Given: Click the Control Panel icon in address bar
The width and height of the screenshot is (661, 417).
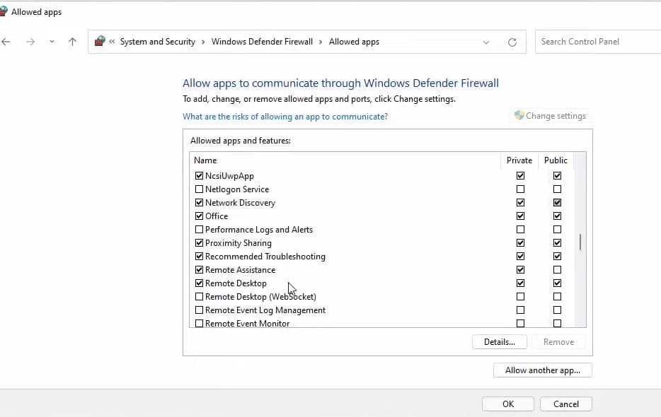Looking at the screenshot, I should pos(100,42).
